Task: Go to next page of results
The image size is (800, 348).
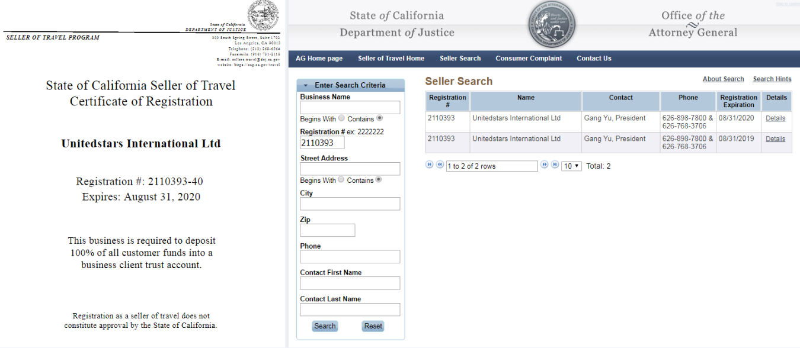Action: pyautogui.click(x=544, y=165)
